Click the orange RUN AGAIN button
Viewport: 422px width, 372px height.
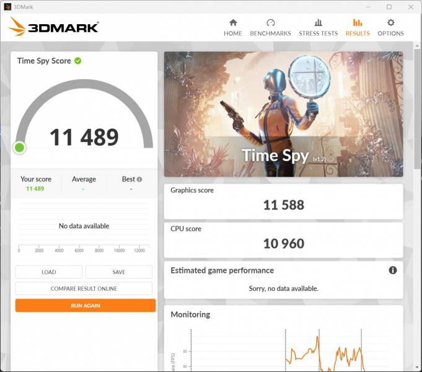click(x=86, y=306)
